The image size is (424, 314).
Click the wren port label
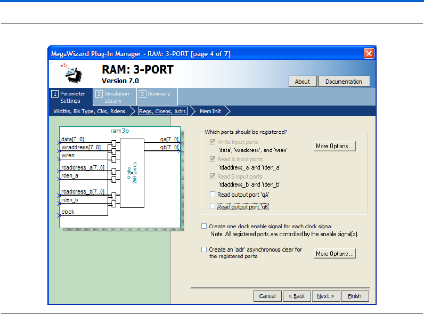pyautogui.click(x=68, y=155)
